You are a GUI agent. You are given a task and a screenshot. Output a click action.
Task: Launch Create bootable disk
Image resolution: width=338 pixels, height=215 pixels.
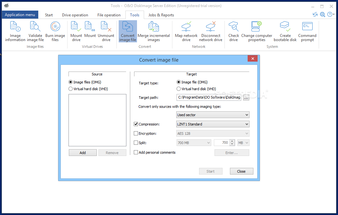(285, 31)
